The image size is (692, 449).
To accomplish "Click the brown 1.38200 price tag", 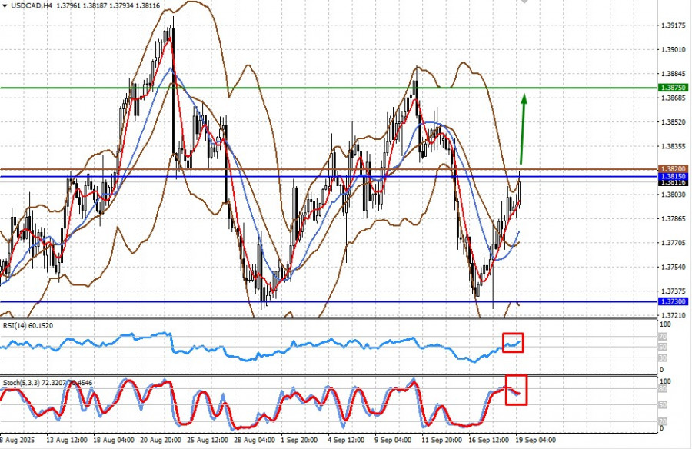I will tap(674, 168).
